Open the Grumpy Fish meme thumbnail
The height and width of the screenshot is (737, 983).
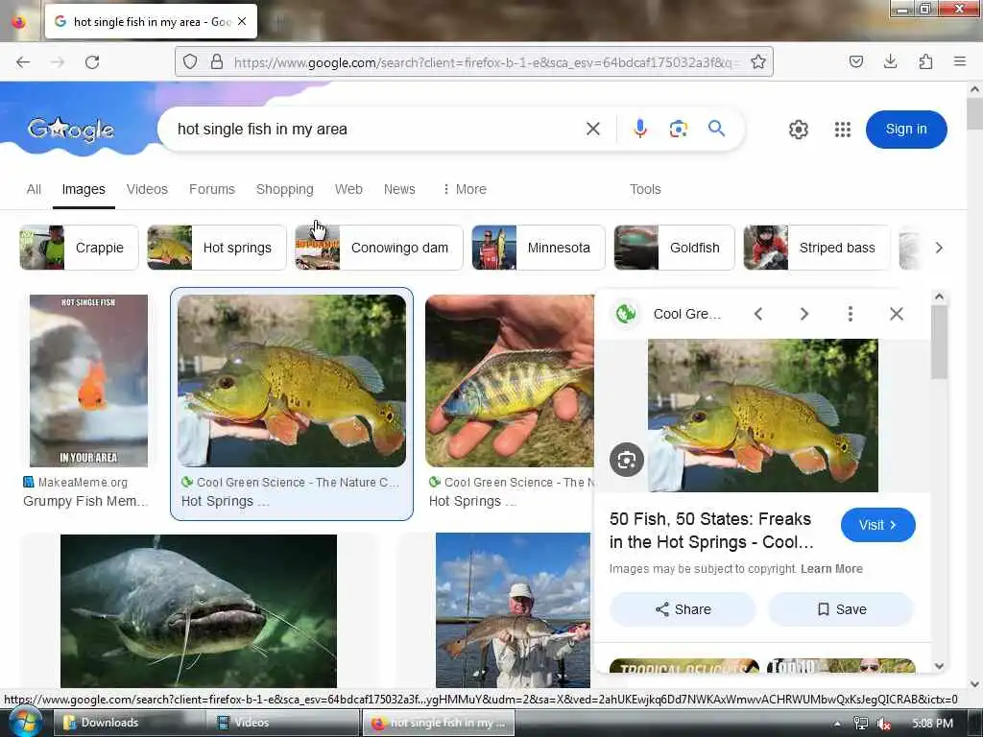pos(88,380)
